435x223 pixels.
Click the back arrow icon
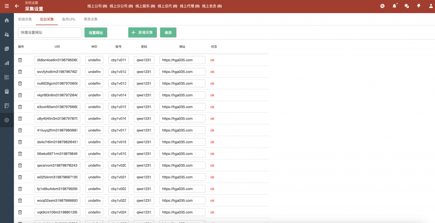click(x=17, y=6)
